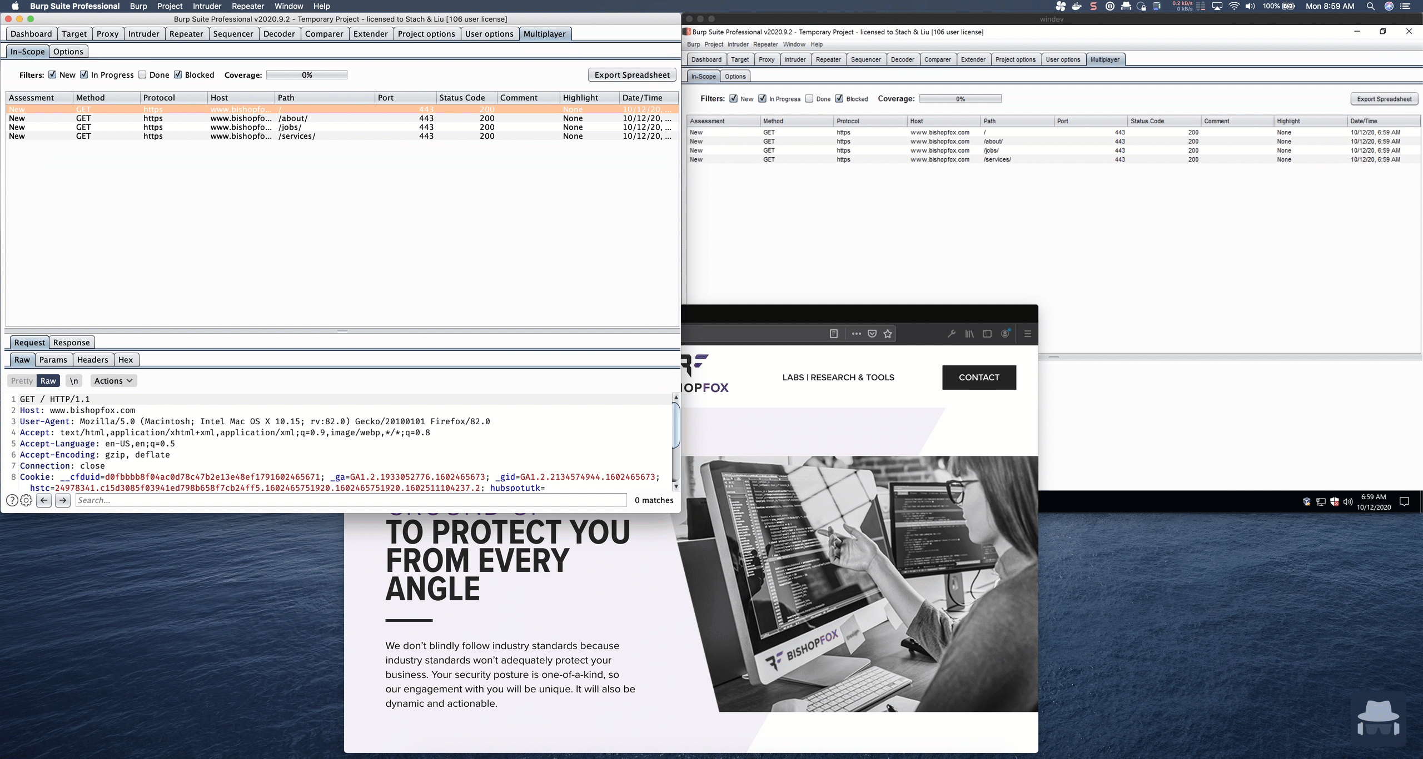Click the forward arrow search button
This screenshot has height=759, width=1423.
click(63, 500)
